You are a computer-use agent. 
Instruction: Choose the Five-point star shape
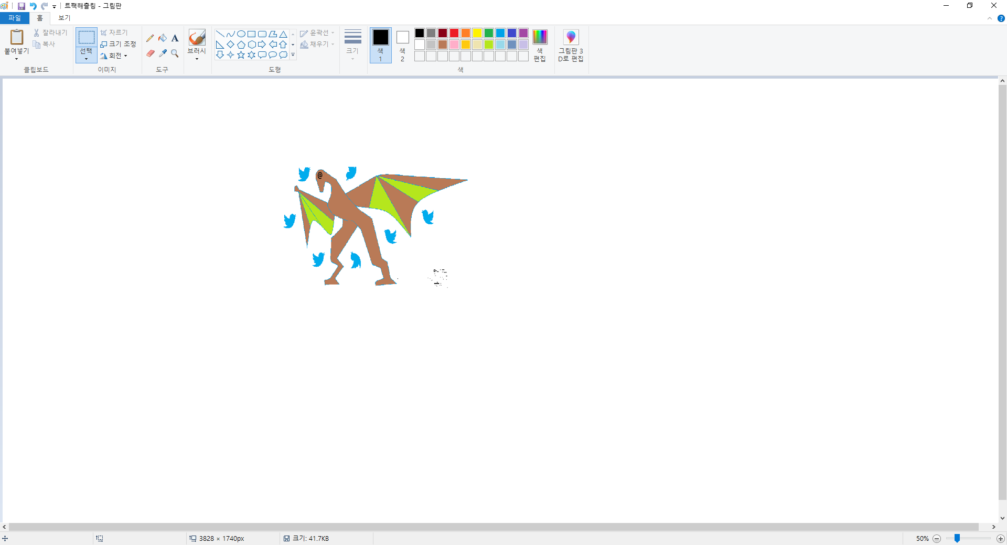[x=241, y=55]
